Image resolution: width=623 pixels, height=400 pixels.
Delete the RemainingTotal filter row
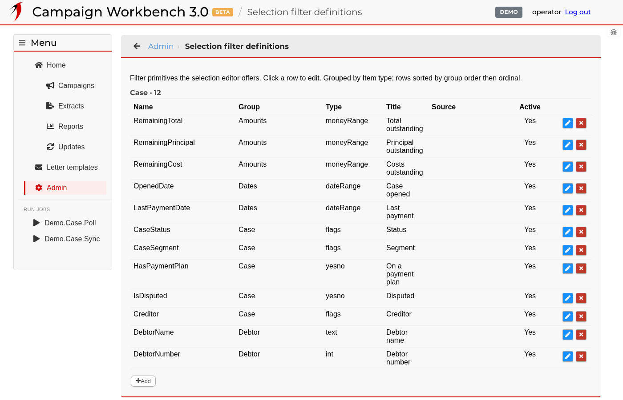click(x=581, y=123)
